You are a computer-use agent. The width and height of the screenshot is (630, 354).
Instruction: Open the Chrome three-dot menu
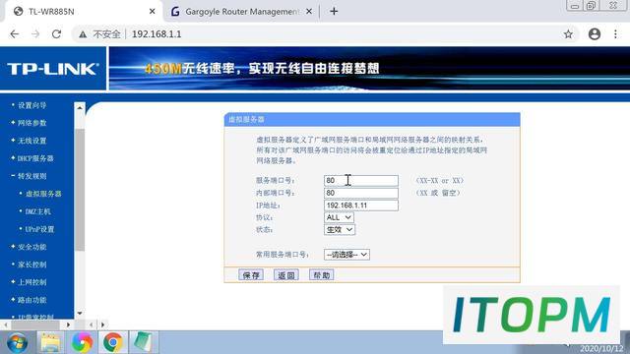[x=615, y=34]
